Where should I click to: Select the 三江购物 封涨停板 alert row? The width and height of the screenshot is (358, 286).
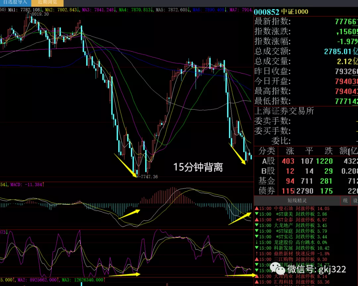pos(298,259)
